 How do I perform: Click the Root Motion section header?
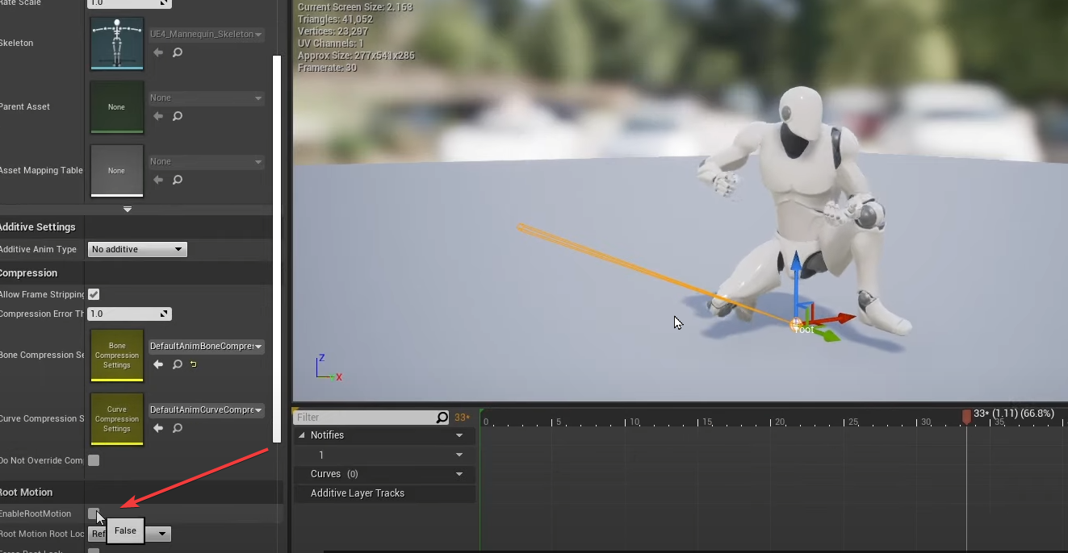pyautogui.click(x=27, y=493)
